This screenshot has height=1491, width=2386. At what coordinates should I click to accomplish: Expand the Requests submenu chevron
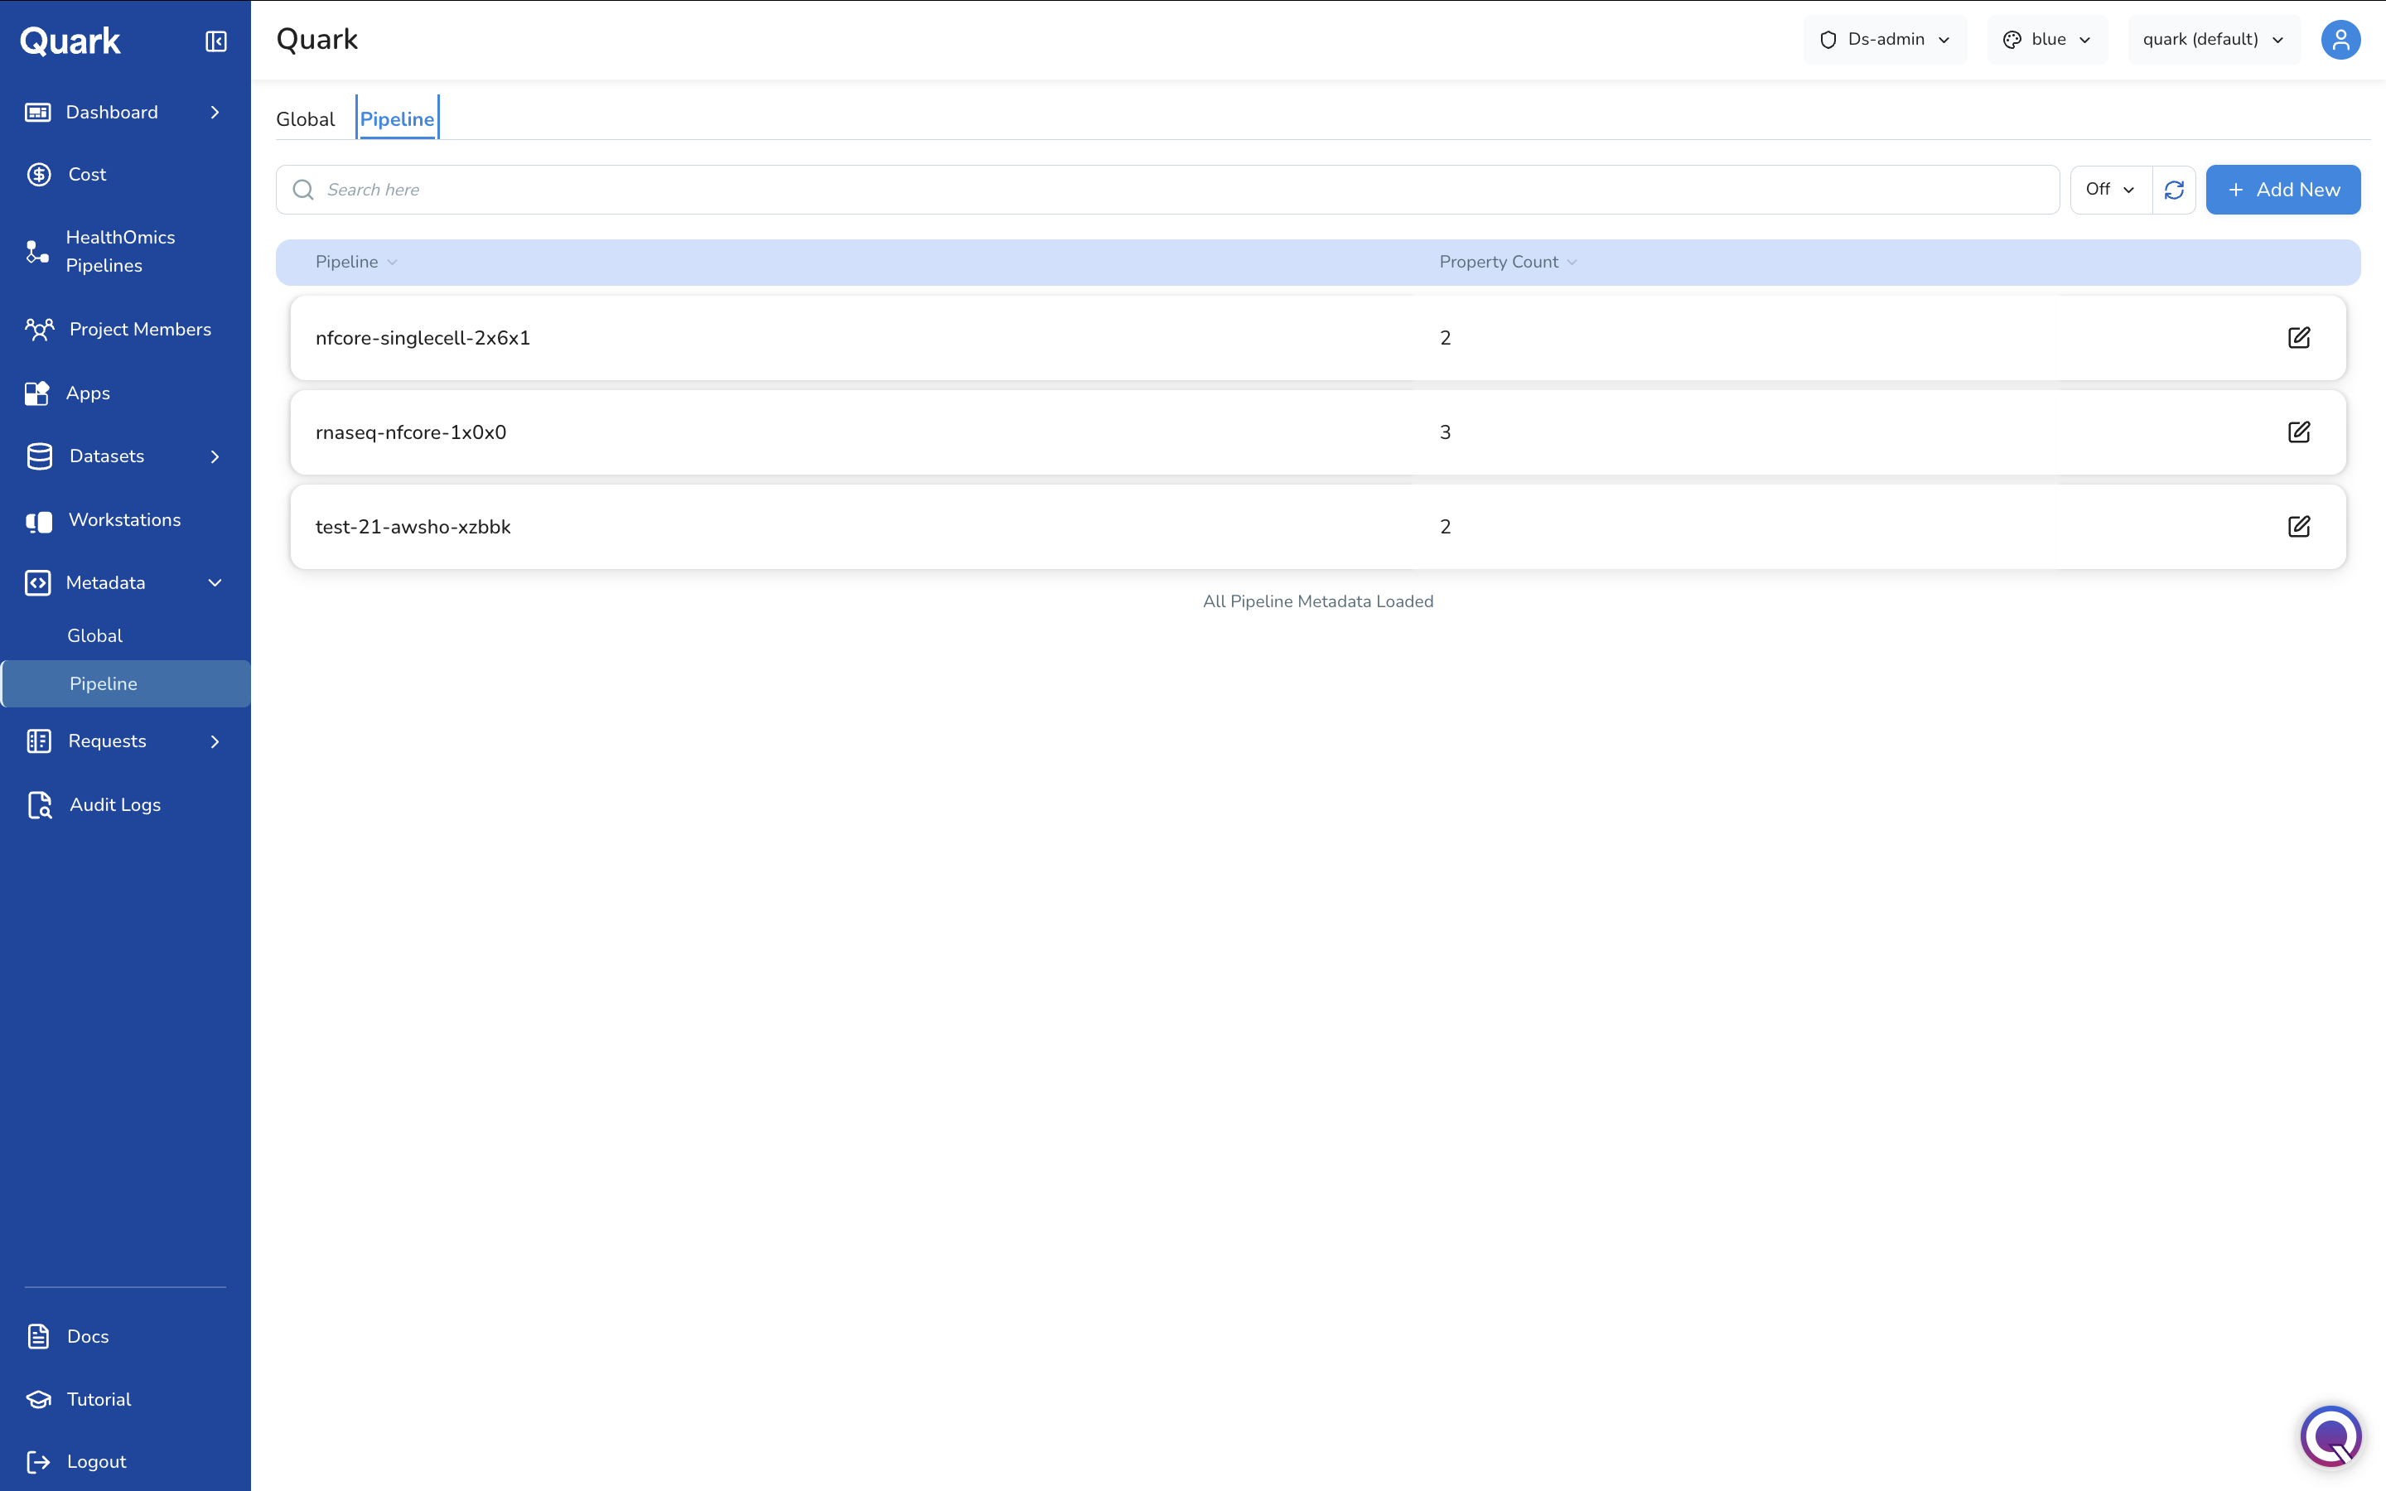tap(215, 741)
